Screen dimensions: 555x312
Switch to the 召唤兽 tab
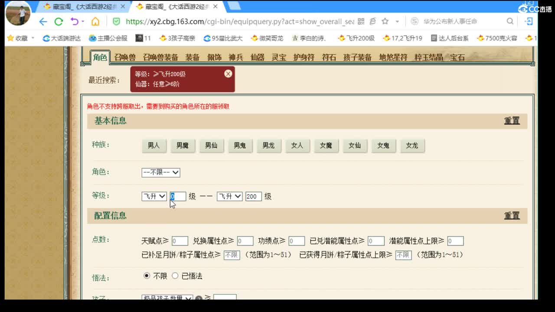(x=125, y=57)
